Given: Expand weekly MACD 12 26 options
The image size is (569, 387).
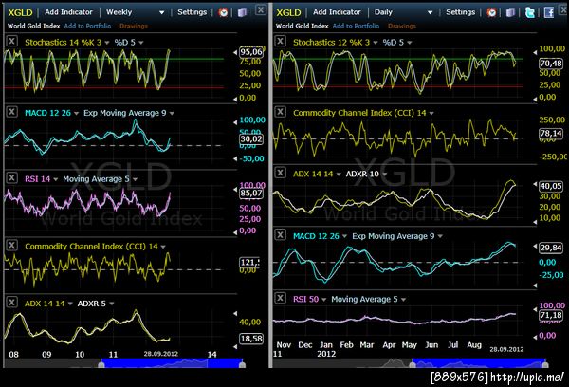Looking at the screenshot, I should click(76, 113).
